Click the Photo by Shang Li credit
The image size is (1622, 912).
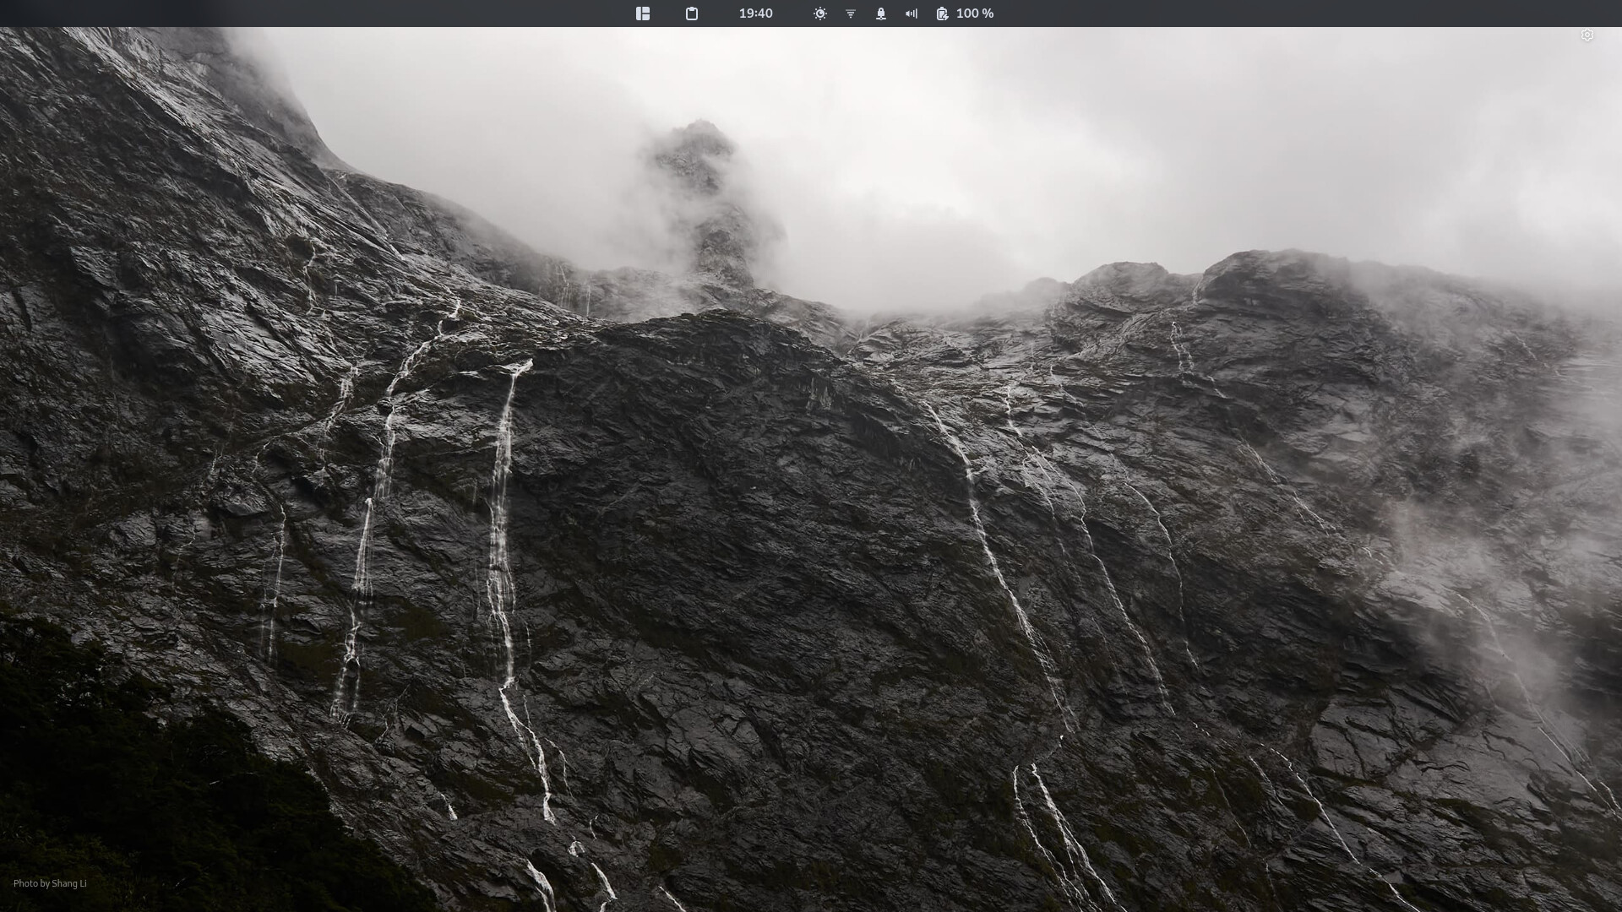click(50, 883)
